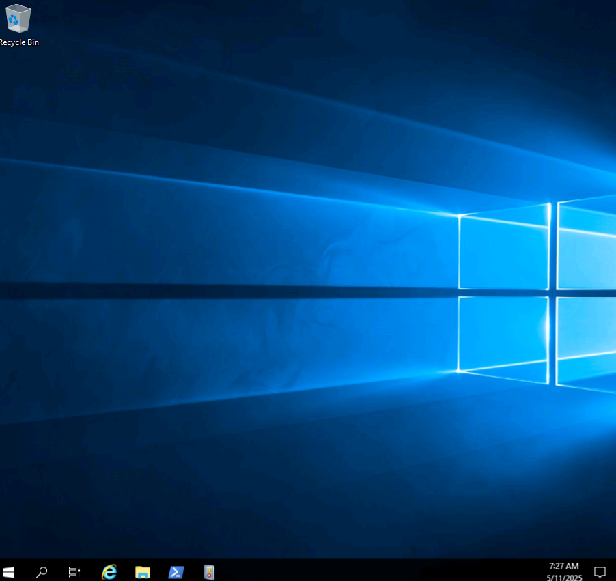
Task: Open the taskbar icon next to PowerShell
Action: point(209,572)
